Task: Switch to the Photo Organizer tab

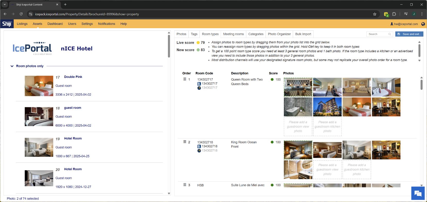Action: (x=279, y=34)
